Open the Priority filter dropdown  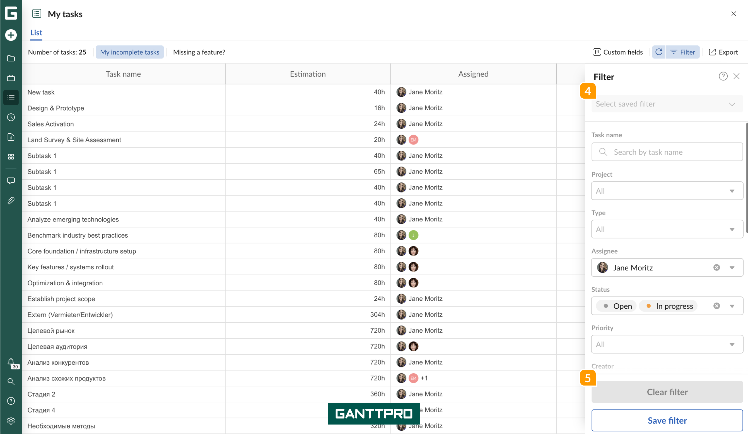pyautogui.click(x=667, y=345)
